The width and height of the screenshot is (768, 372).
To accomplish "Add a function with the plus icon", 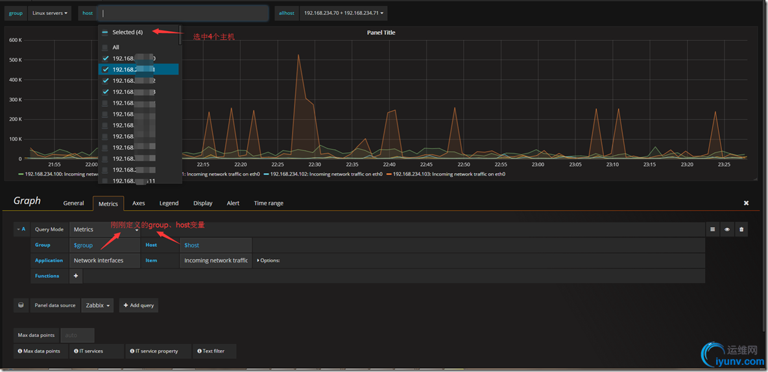I will pyautogui.click(x=76, y=275).
